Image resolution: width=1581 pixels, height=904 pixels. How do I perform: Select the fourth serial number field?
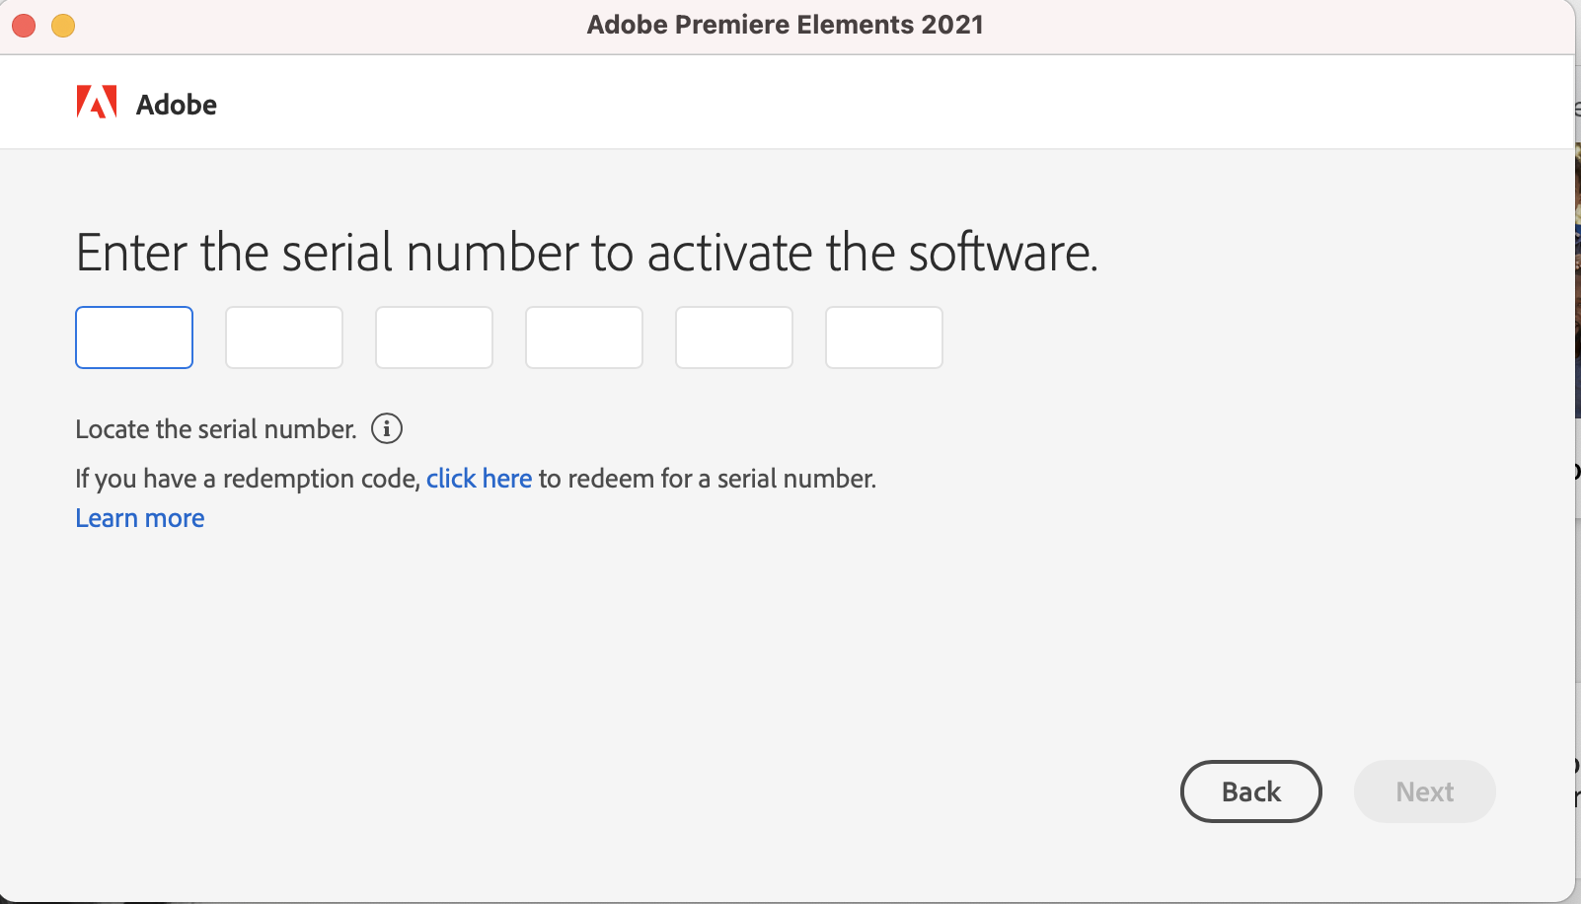[583, 338]
